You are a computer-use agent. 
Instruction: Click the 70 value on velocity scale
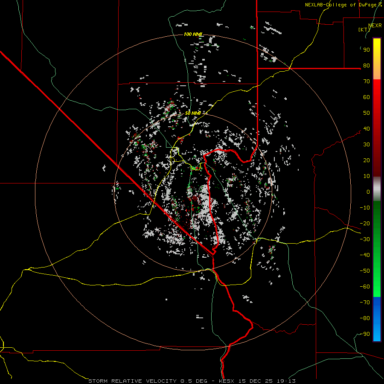pyautogui.click(x=367, y=81)
